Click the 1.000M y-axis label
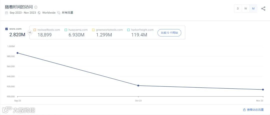The height and width of the screenshot is (115, 270). tap(11, 46)
